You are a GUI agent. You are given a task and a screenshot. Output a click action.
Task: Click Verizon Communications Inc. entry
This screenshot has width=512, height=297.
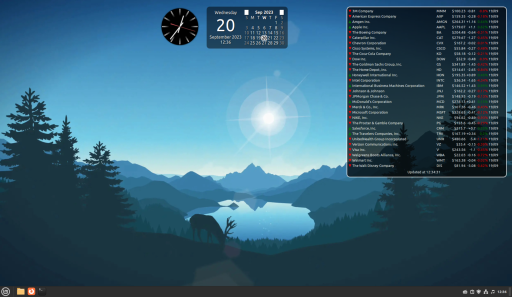[x=375, y=144]
